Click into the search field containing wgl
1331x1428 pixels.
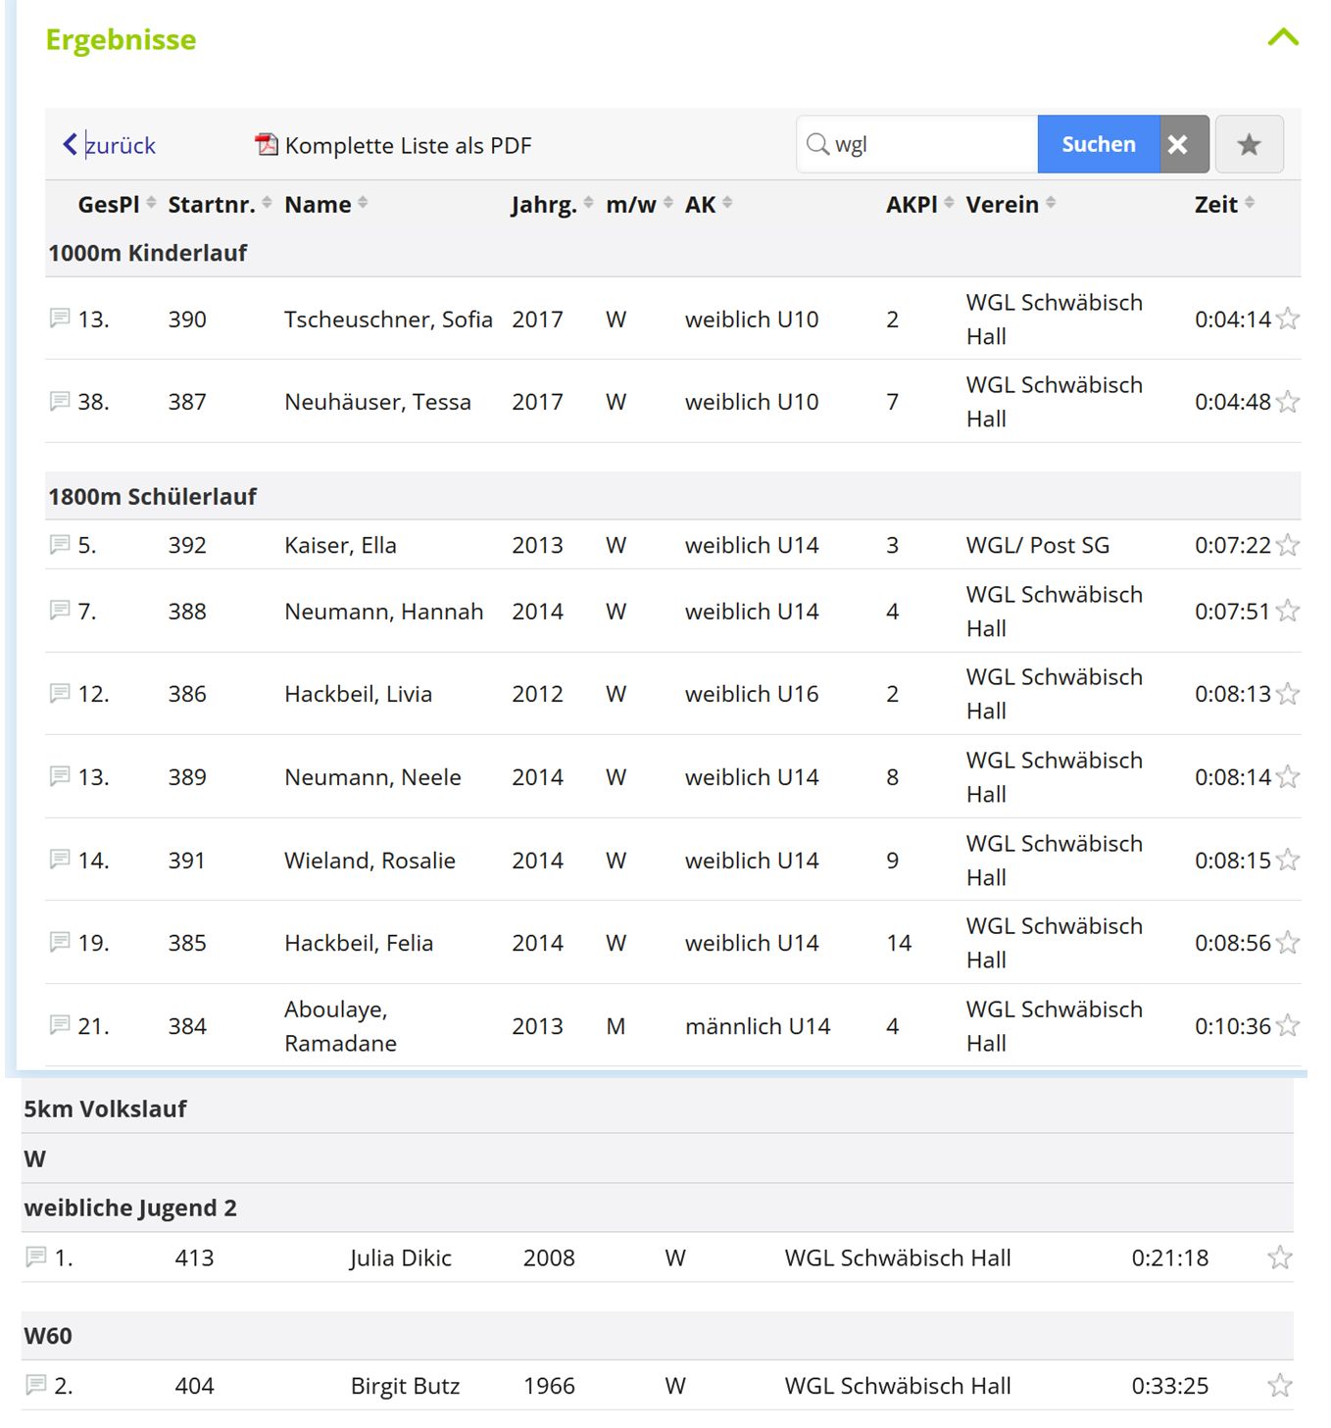[931, 145]
